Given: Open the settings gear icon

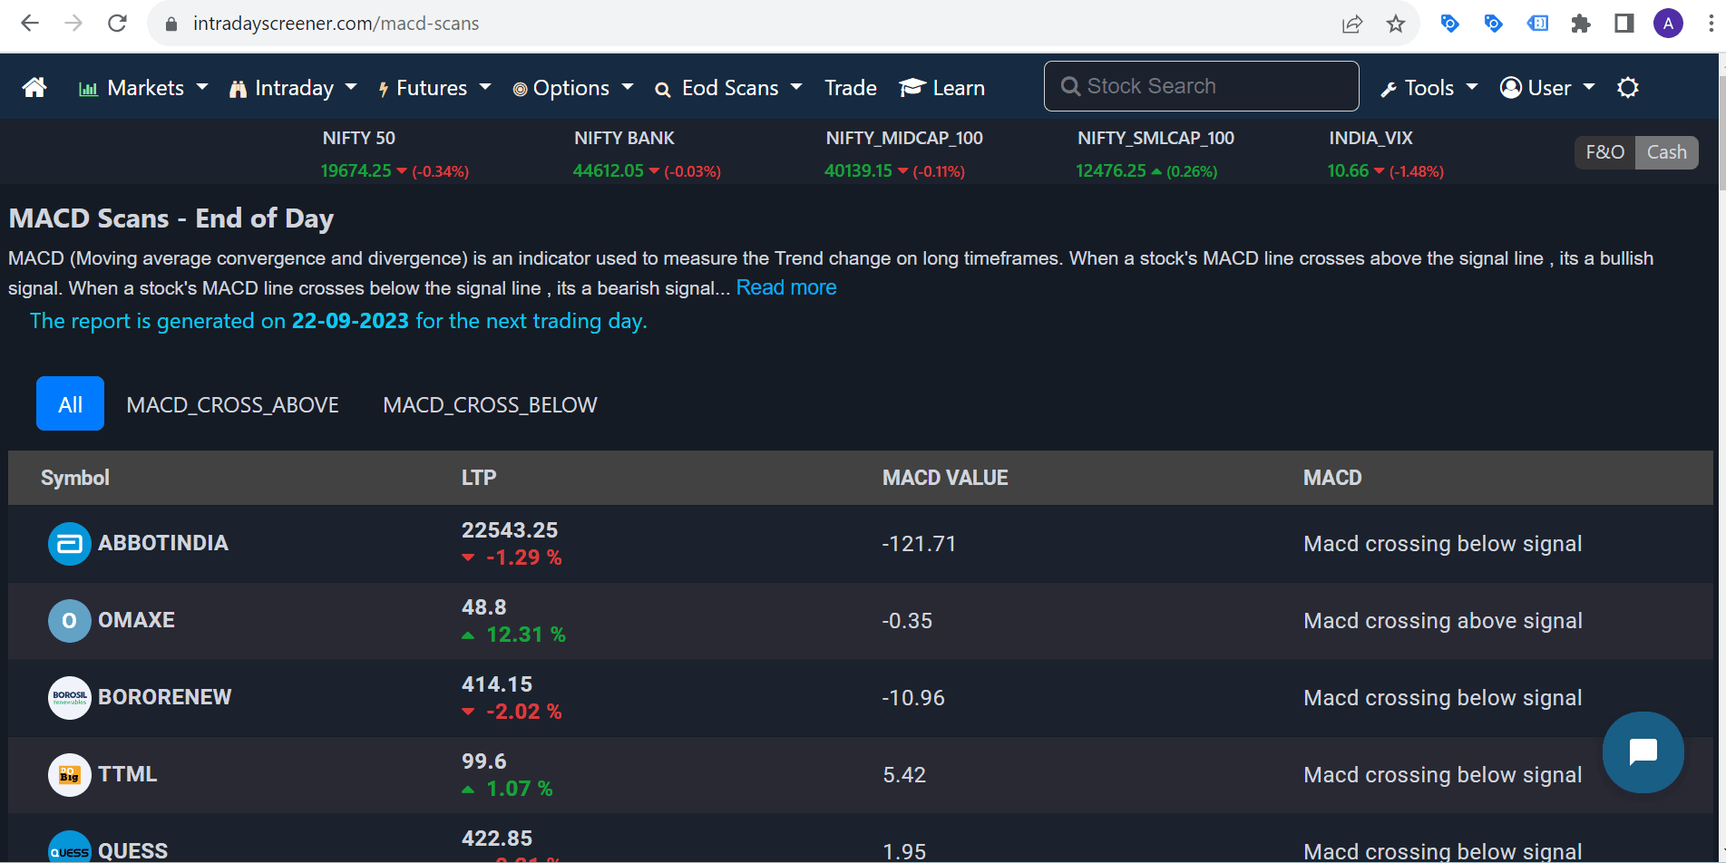Looking at the screenshot, I should click(x=1627, y=87).
